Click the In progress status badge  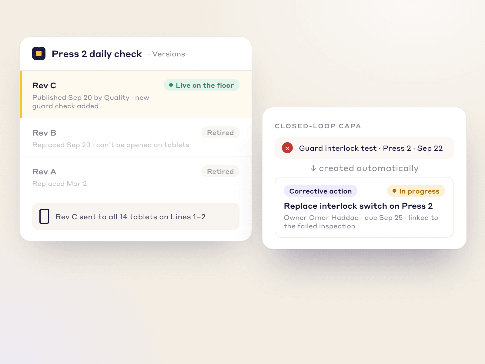[x=416, y=191]
